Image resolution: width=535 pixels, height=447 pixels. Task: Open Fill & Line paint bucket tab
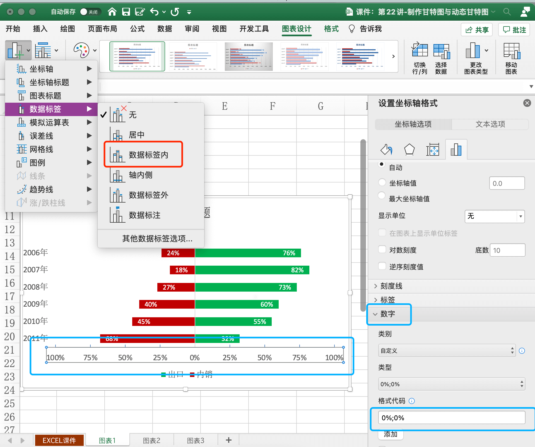[x=386, y=150]
